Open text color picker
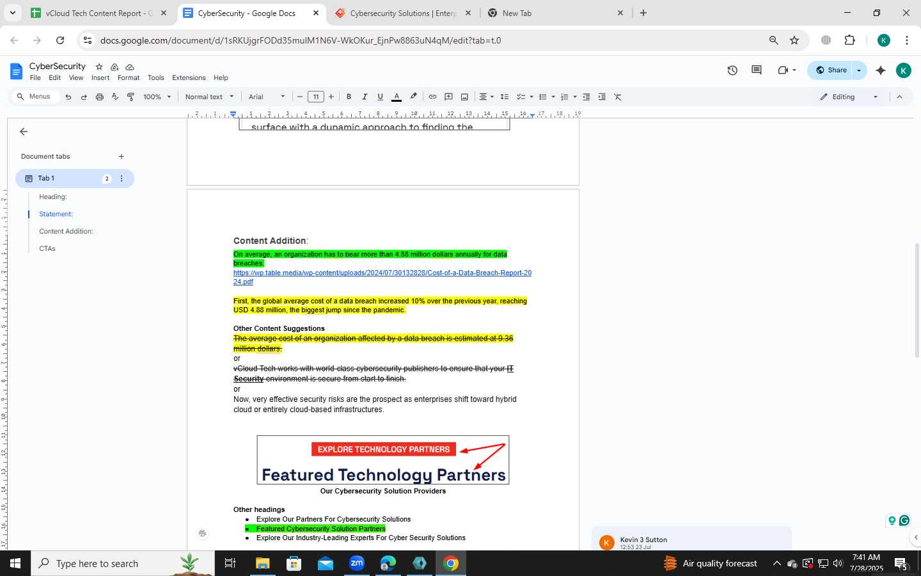Screen dimensions: 921x576 tap(397, 97)
